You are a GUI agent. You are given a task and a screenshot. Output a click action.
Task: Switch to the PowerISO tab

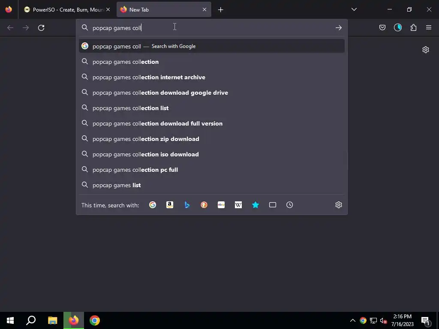coord(66,9)
